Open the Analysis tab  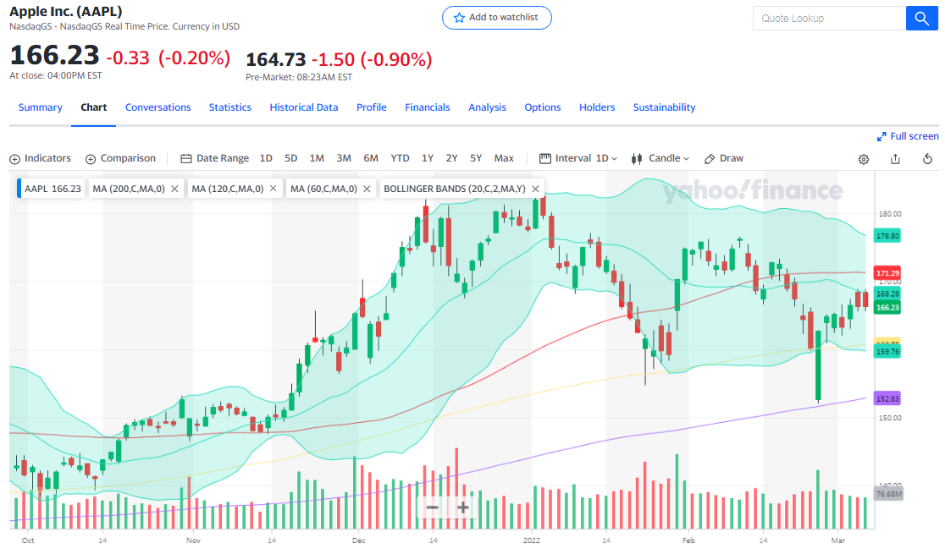pos(487,107)
